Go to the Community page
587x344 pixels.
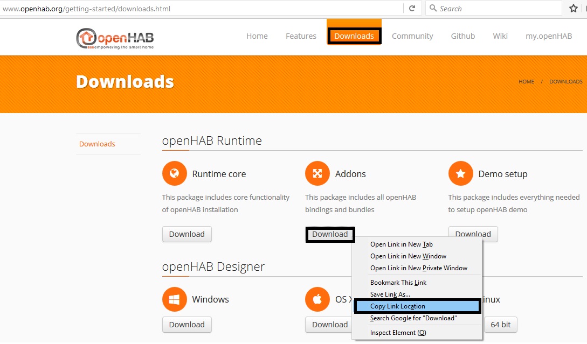[412, 36]
